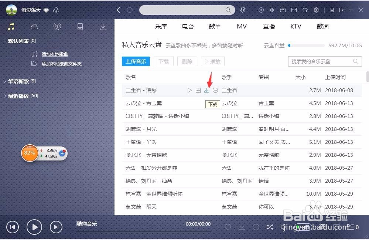Open the game center icon in title bar

pos(283,10)
